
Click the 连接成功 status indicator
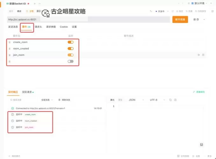[x=199, y=92]
